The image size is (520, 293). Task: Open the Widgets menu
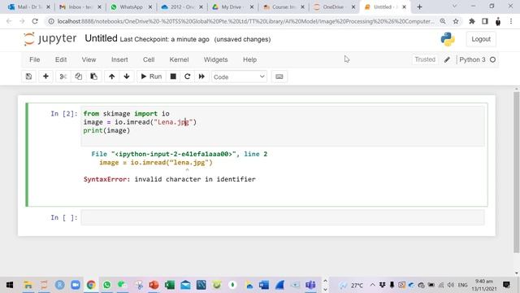pos(215,59)
